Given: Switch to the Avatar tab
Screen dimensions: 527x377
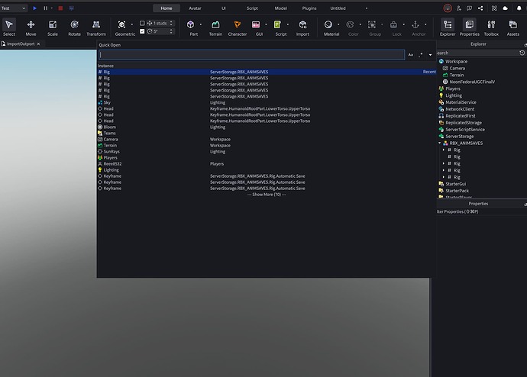Looking at the screenshot, I should pos(195,8).
